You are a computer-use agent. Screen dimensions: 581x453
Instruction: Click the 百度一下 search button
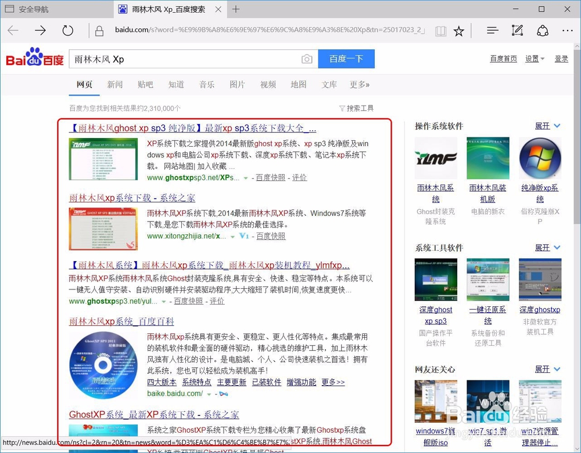click(346, 59)
